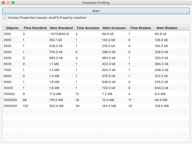The height and width of the screenshot is (144, 192).
Task: Click the 6.4 MB cell
Action: (167, 94)
